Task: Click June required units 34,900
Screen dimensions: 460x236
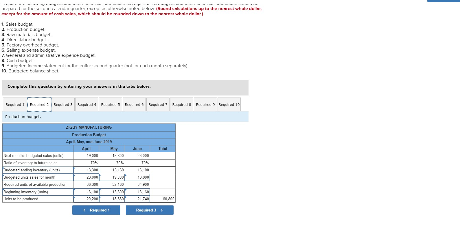Action: tap(137, 185)
